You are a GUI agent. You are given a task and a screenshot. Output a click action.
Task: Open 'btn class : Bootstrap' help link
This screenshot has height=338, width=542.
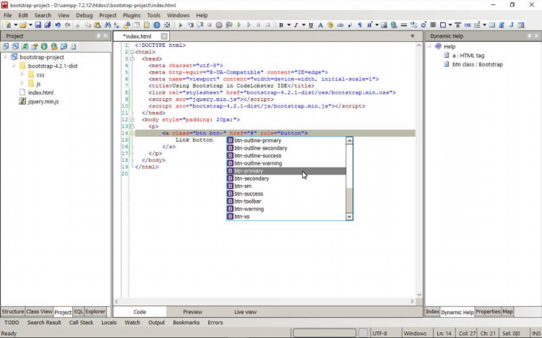478,64
